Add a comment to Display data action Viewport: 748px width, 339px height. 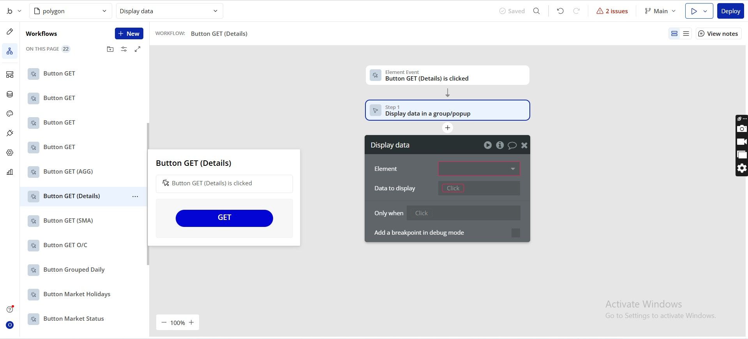512,145
